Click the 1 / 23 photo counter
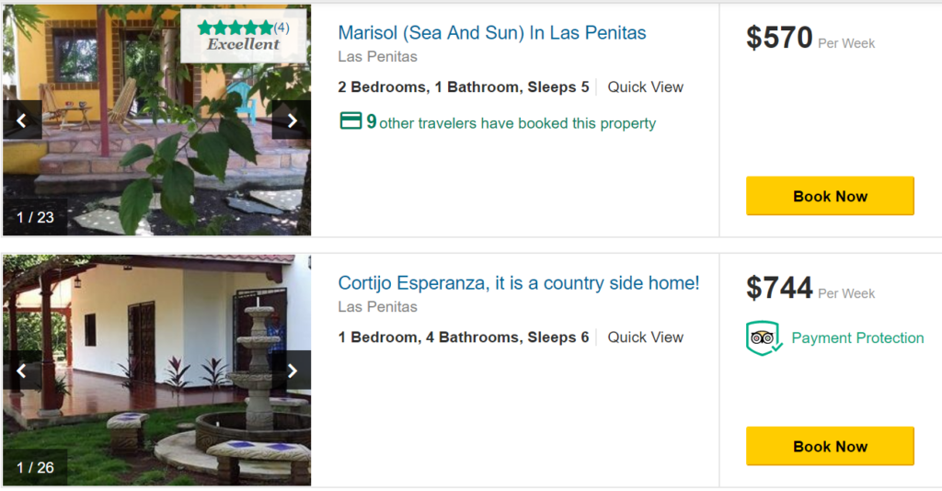942x491 pixels. (35, 218)
